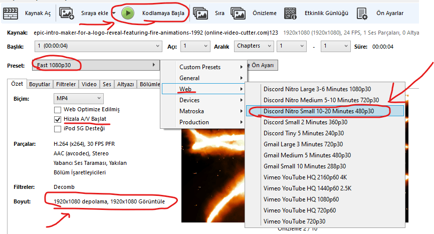Click the Kaynak Aç clapperboard icon
This screenshot has height=234, width=434.
(11, 13)
